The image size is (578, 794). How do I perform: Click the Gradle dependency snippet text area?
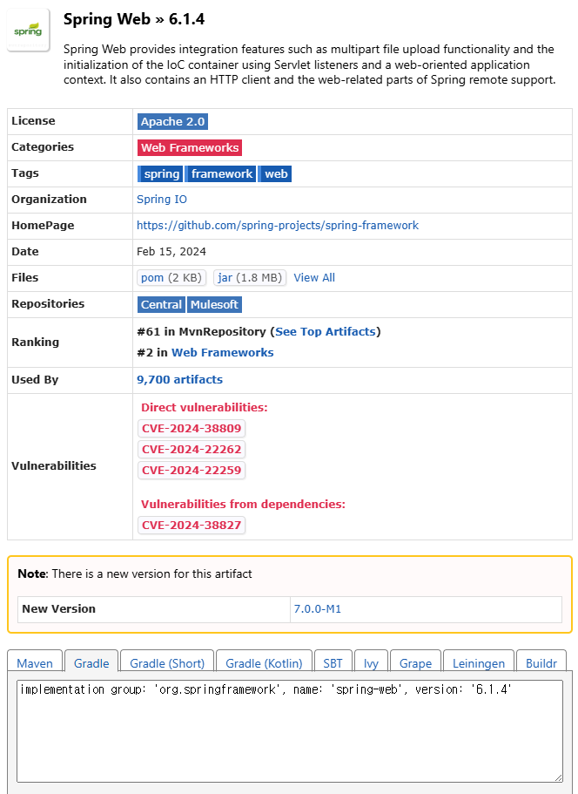pyautogui.click(x=290, y=731)
